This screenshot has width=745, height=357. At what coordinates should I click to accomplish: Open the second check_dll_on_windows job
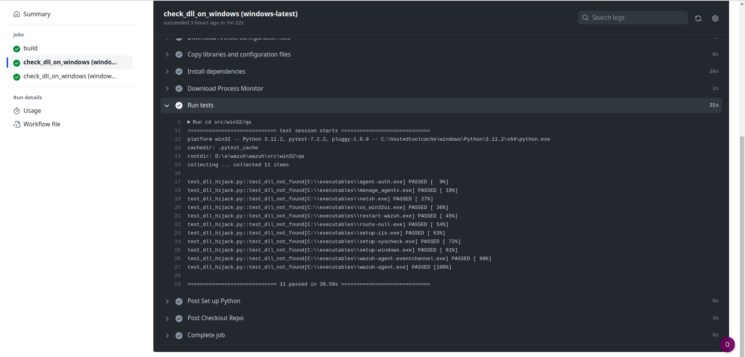click(x=69, y=76)
